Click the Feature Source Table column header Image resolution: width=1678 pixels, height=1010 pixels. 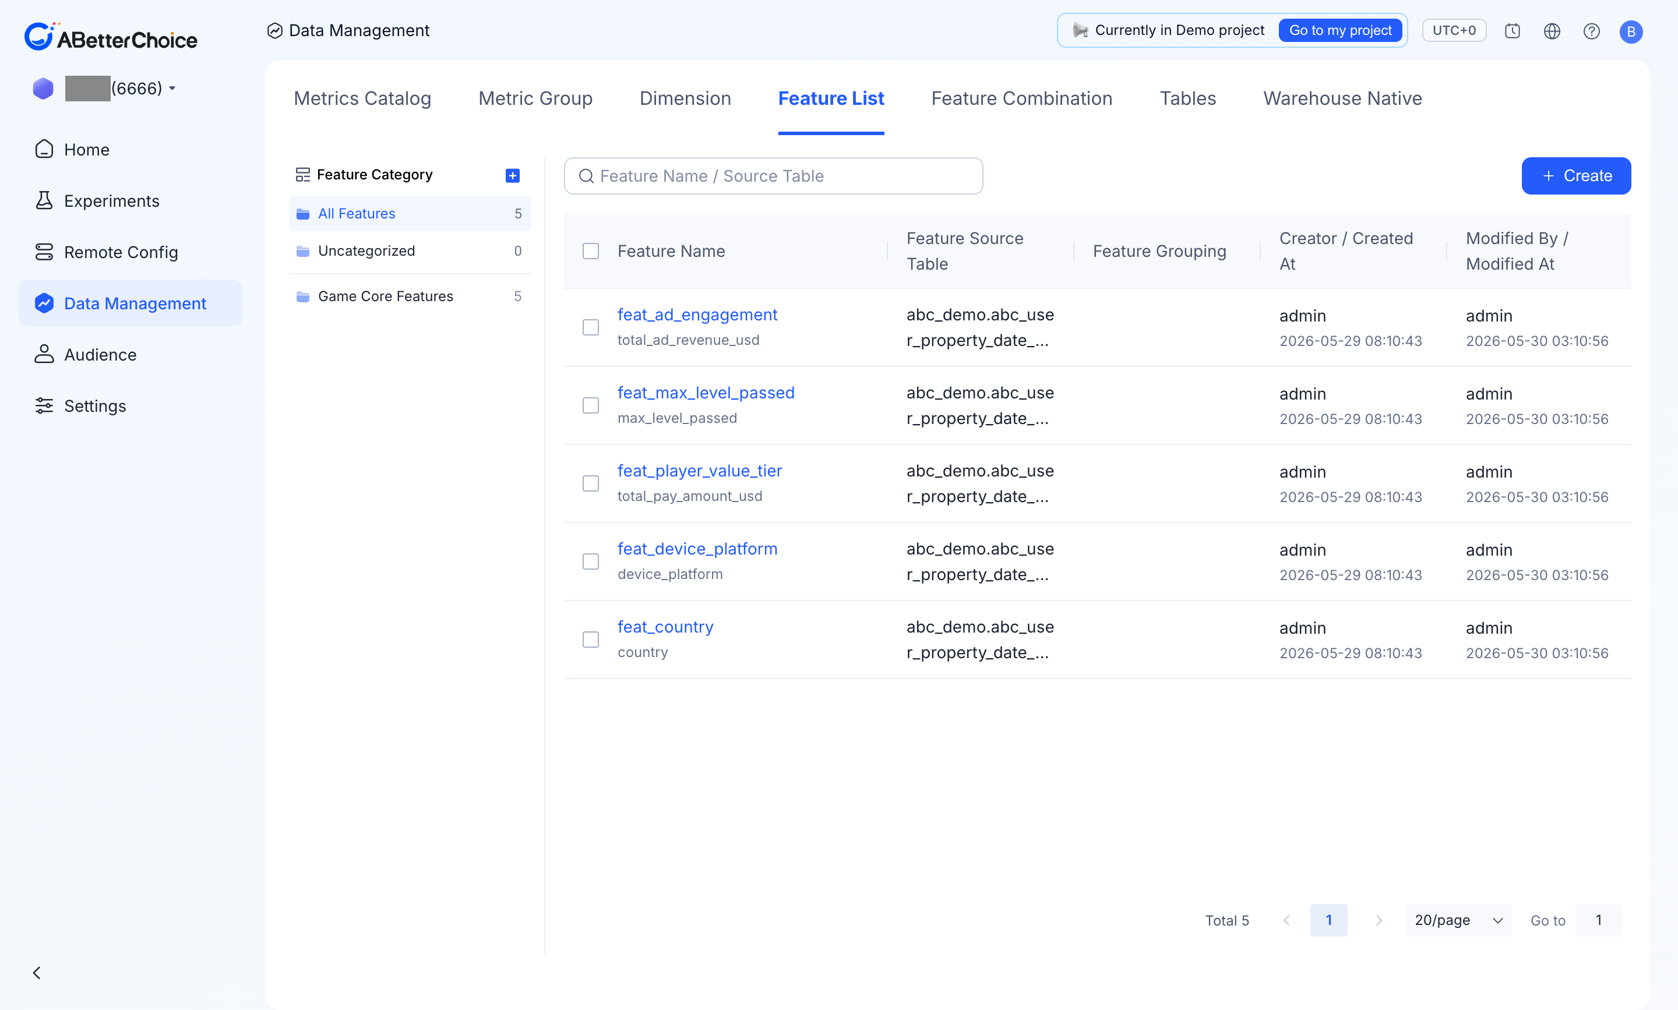click(965, 251)
